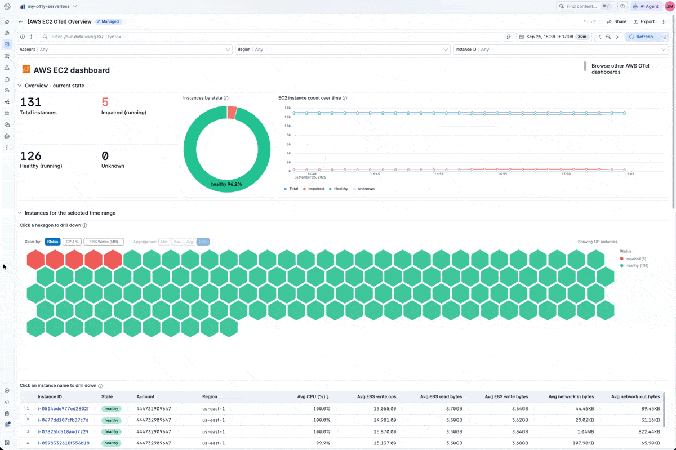Image resolution: width=676 pixels, height=450 pixels.
Task: Click the KQL filter input field
Action: point(270,37)
